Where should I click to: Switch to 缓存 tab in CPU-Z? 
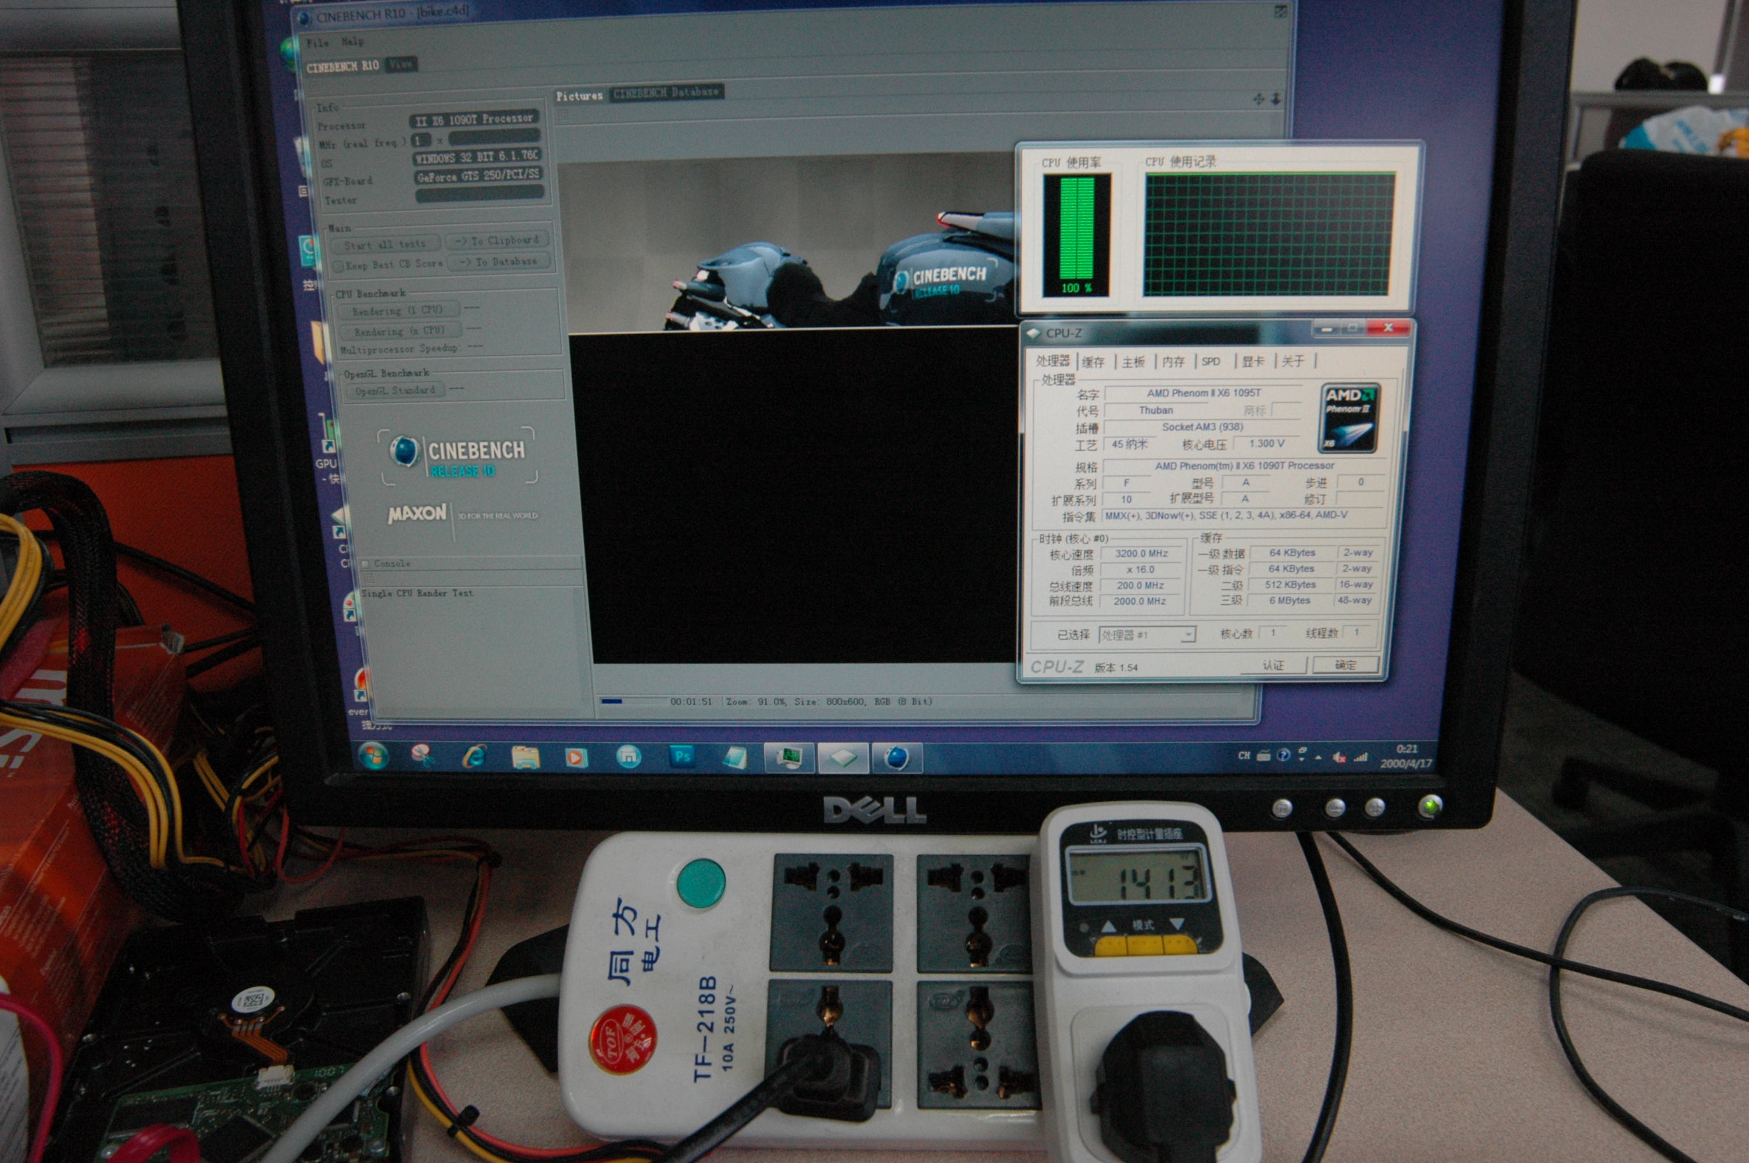pos(1094,361)
